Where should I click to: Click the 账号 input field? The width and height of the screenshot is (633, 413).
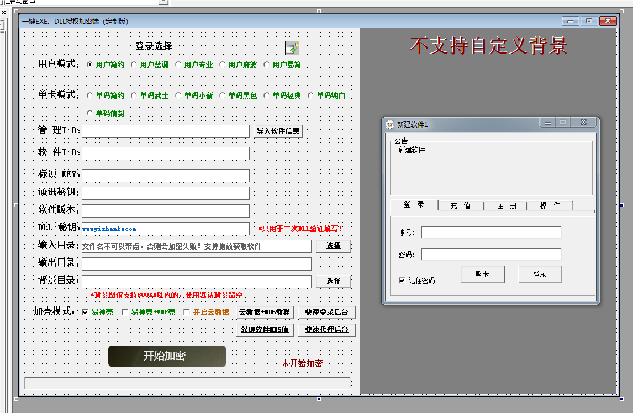pyautogui.click(x=491, y=232)
